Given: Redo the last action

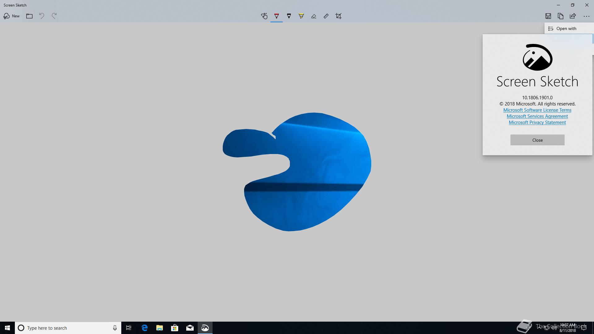Looking at the screenshot, I should 54,16.
